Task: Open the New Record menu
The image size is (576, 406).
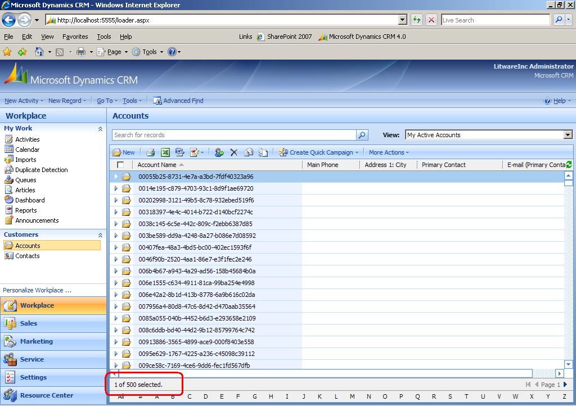Action: [67, 101]
